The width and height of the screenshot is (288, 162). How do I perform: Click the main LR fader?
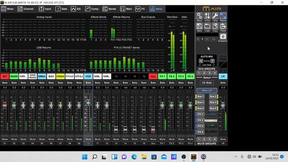click(223, 105)
